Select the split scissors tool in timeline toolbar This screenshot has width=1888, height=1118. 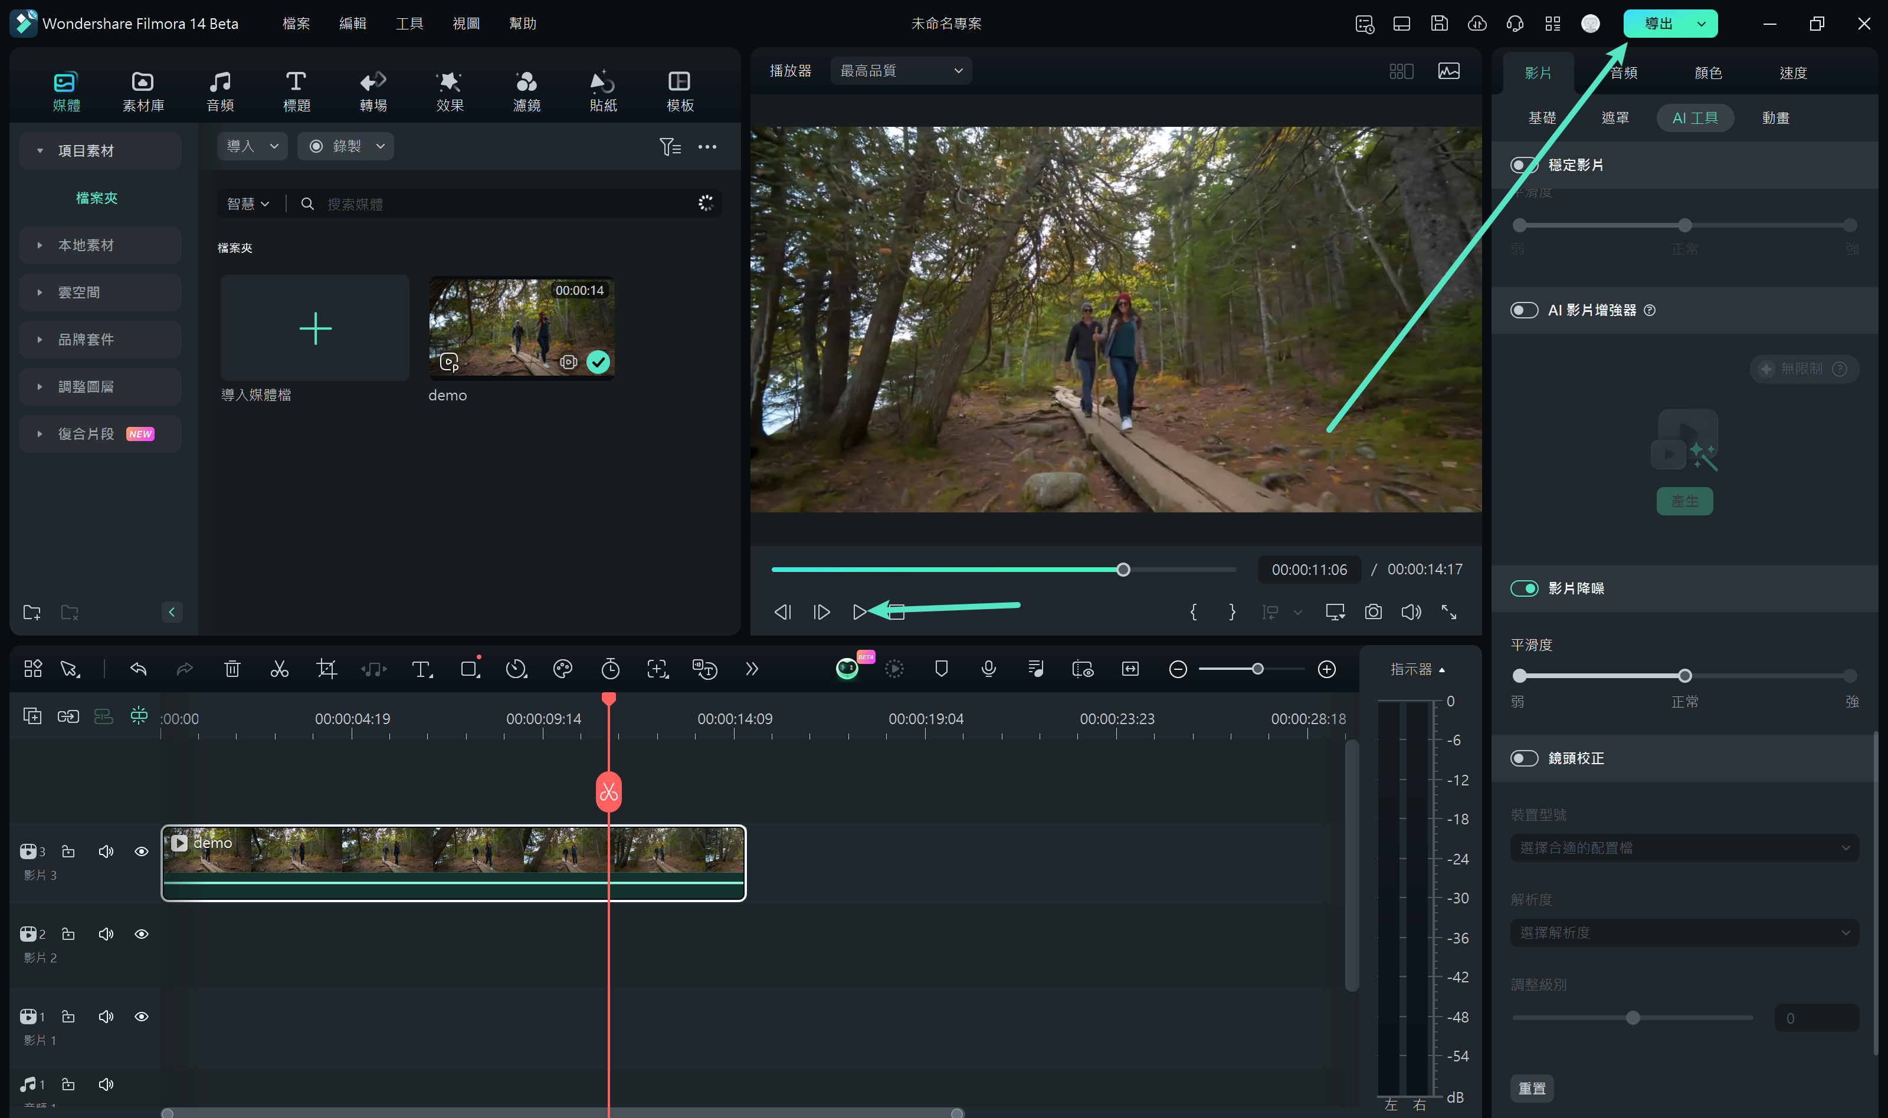point(279,669)
